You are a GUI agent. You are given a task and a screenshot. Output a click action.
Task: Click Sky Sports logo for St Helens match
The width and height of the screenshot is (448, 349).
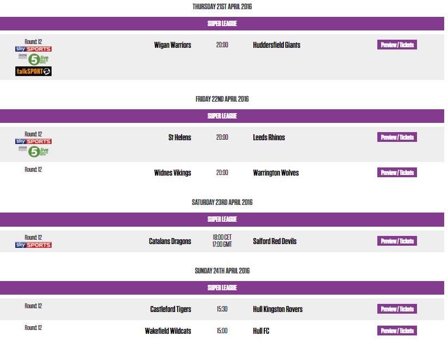(33, 141)
